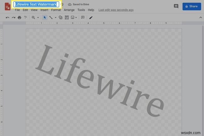Select the Text box tool
Viewport: 204px width, 136px height.
click(x=67, y=18)
